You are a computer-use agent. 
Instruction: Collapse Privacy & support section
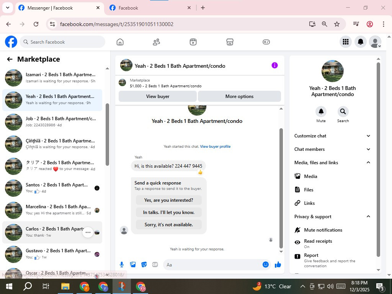coord(332,217)
